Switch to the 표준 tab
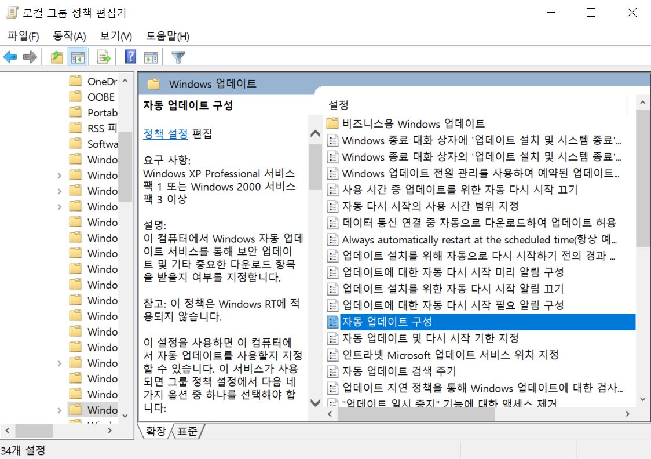The image size is (651, 459). [187, 431]
